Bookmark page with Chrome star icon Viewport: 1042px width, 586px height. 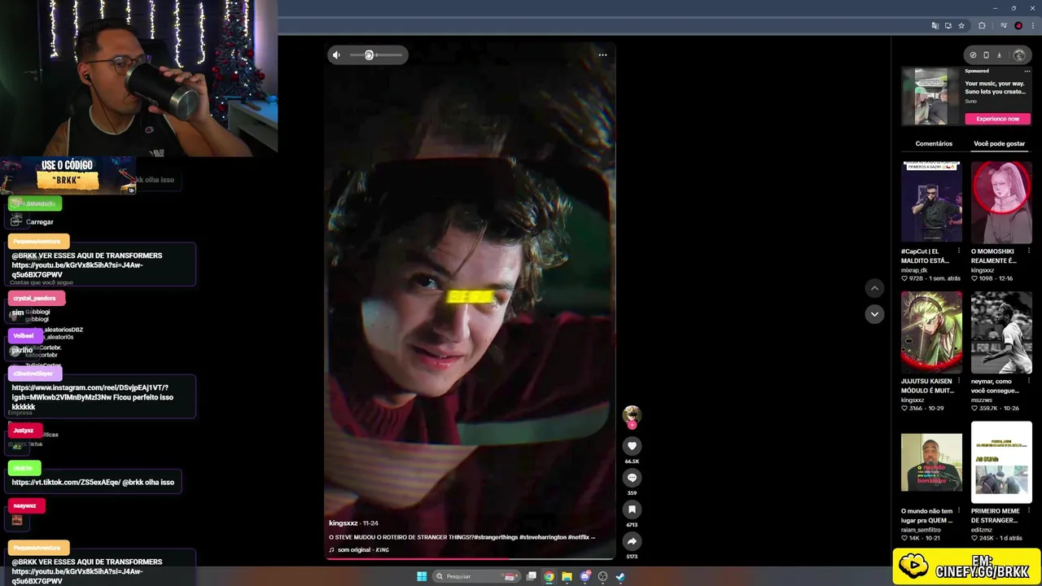(x=961, y=26)
